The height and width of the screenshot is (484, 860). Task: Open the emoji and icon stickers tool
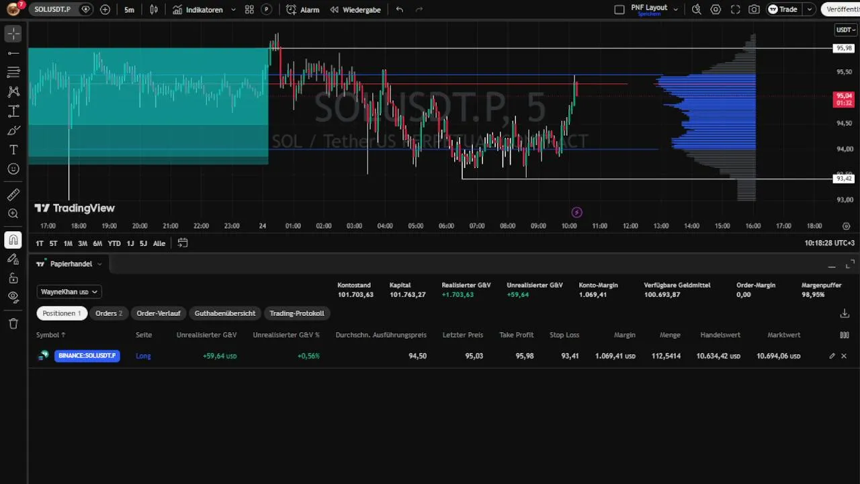point(13,169)
